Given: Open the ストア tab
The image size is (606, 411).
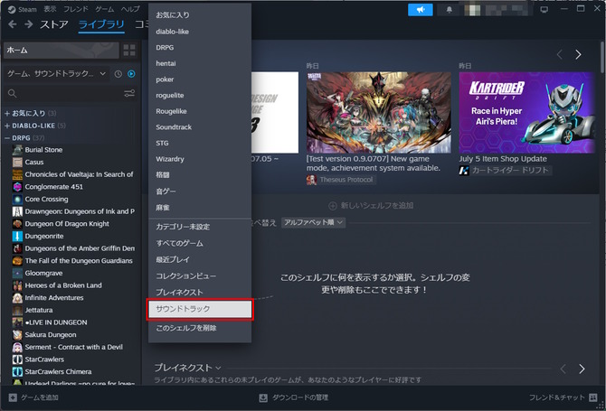Looking at the screenshot, I should pyautogui.click(x=53, y=25).
